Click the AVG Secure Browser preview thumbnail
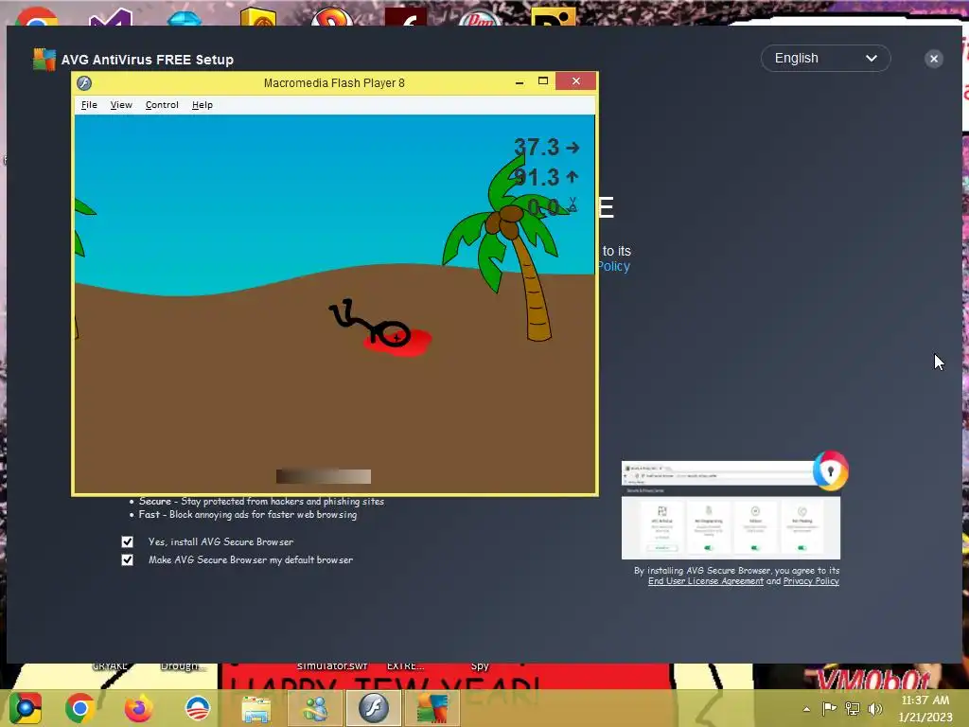The height and width of the screenshot is (727, 969). tap(731, 510)
